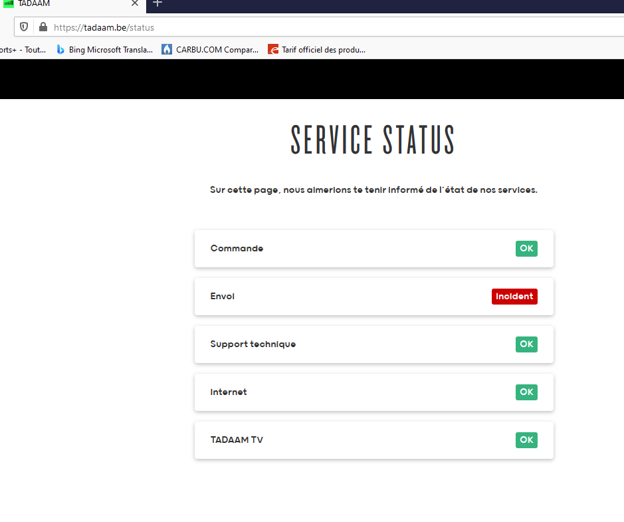Click the 'Sur cette page' description text
The width and height of the screenshot is (624, 522).
point(373,190)
